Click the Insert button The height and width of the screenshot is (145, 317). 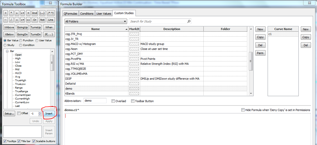tap(49, 114)
